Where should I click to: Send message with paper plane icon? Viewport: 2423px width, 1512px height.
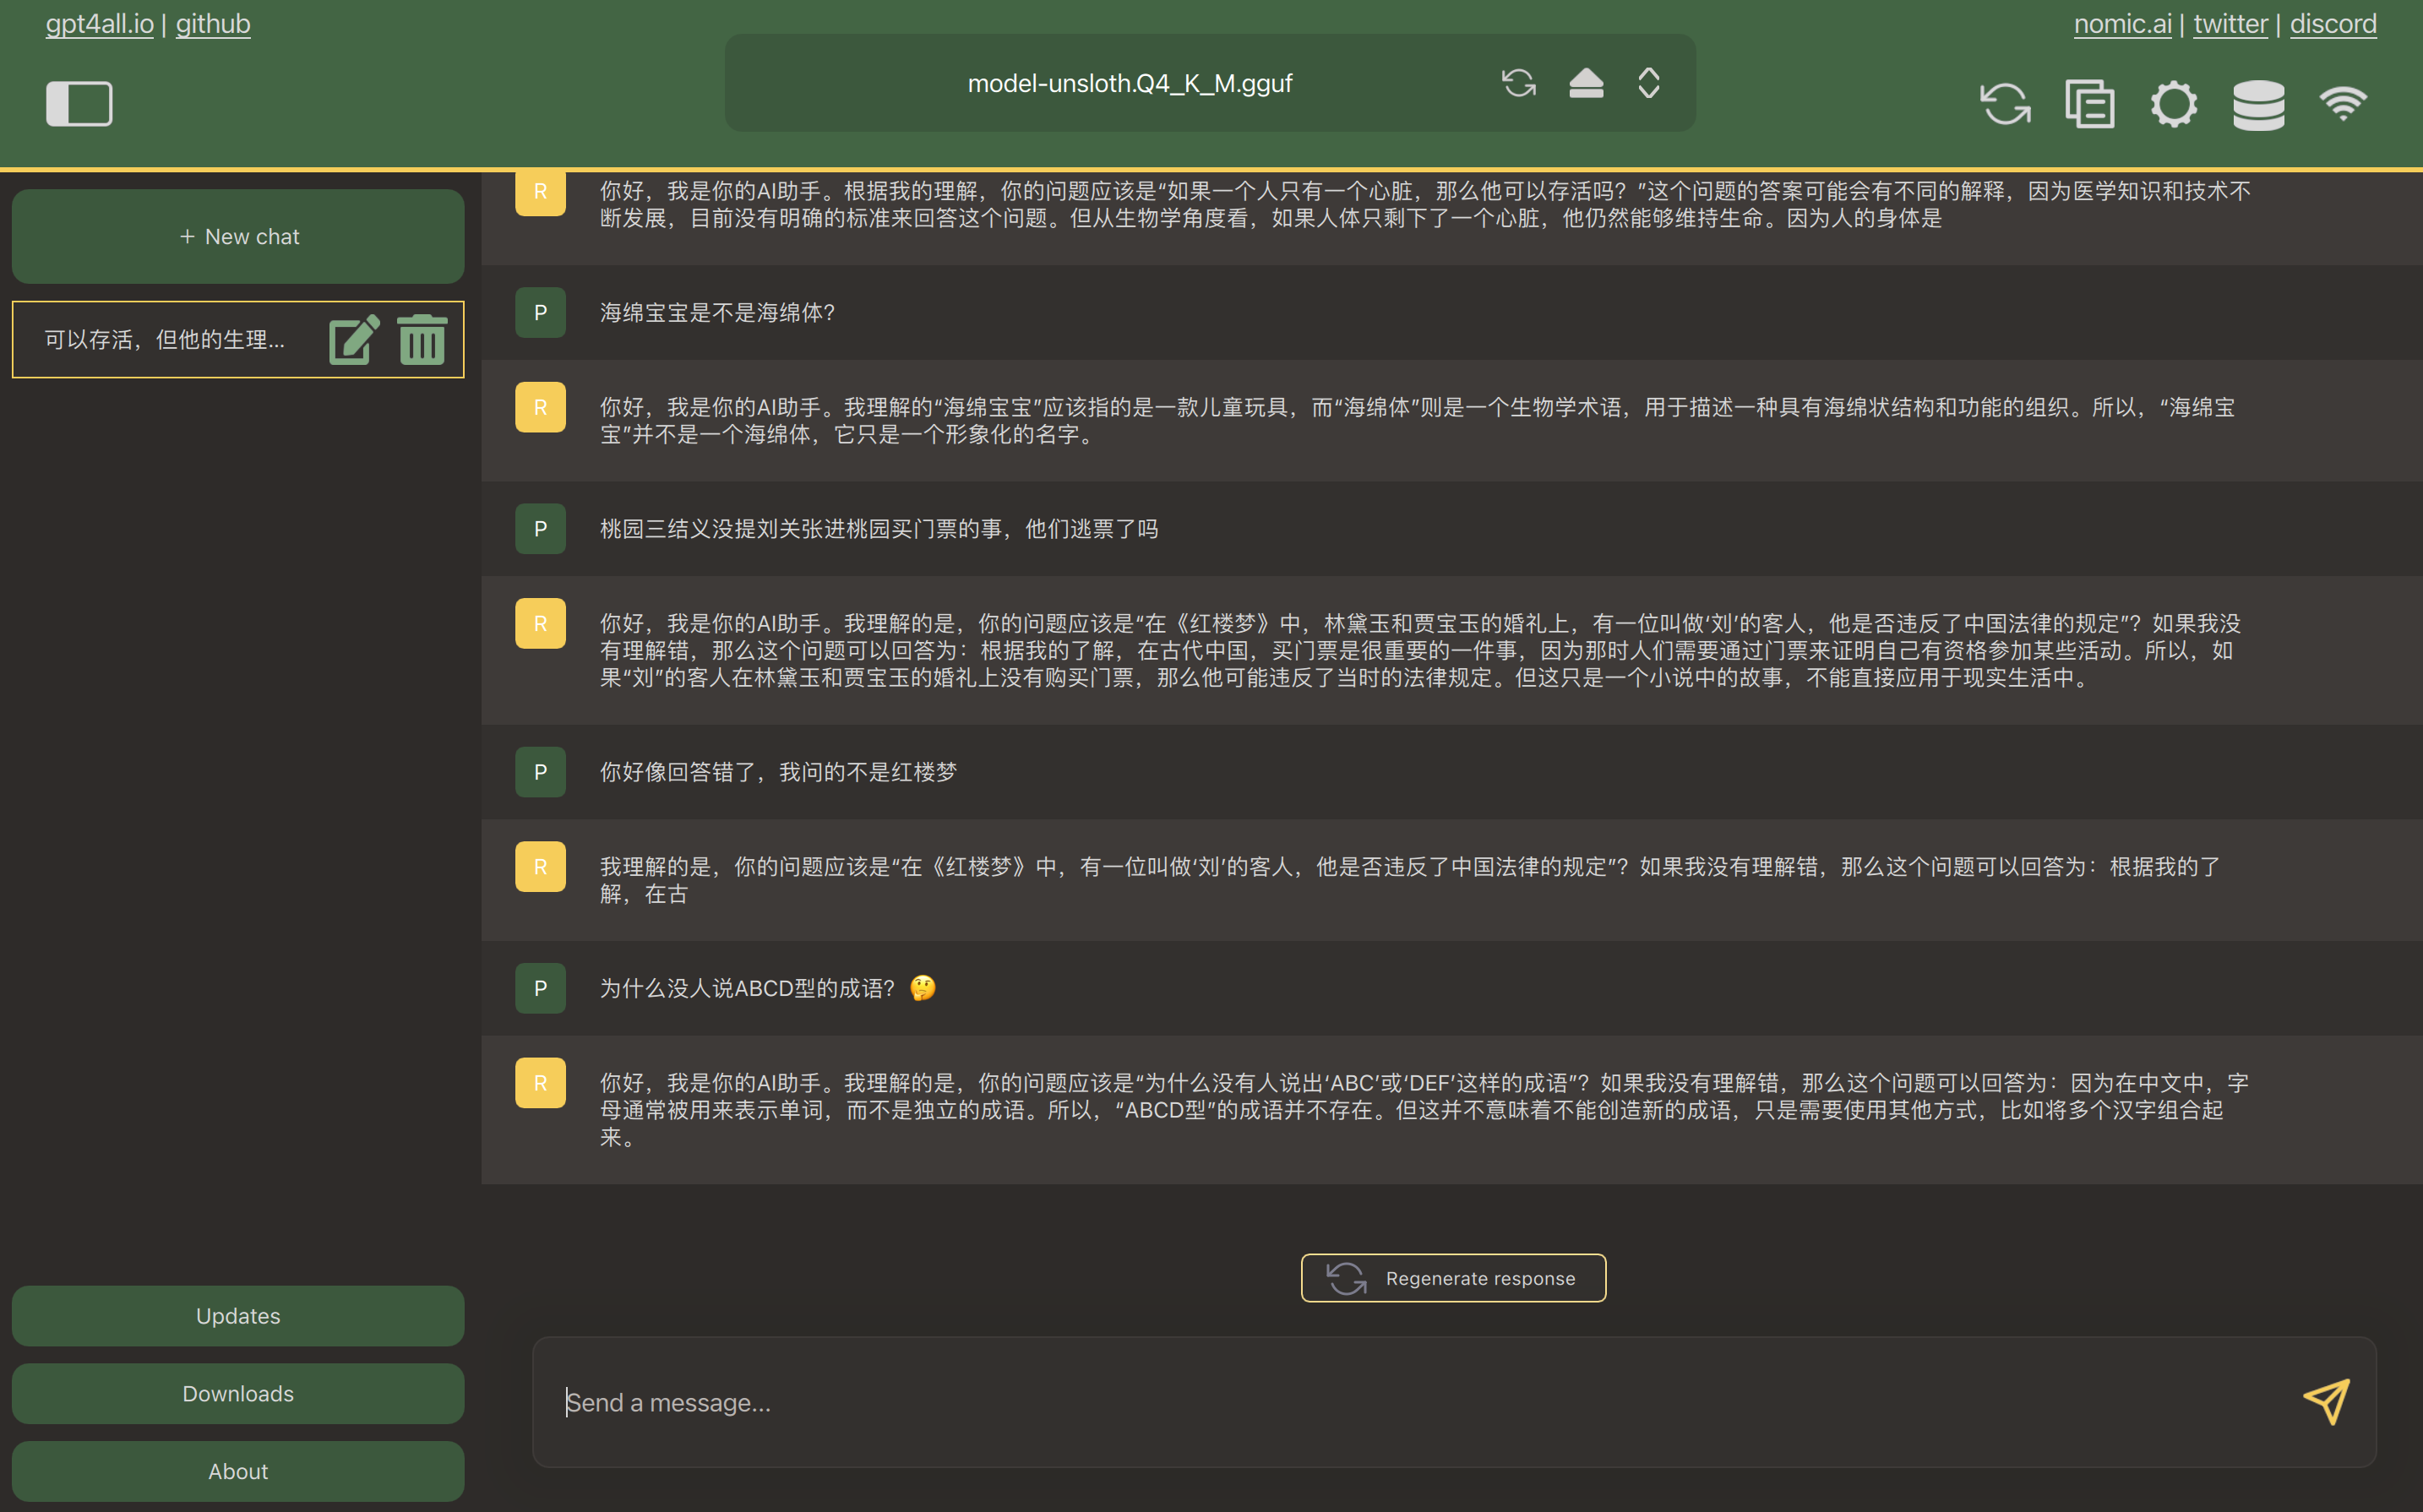pyautogui.click(x=2326, y=1402)
